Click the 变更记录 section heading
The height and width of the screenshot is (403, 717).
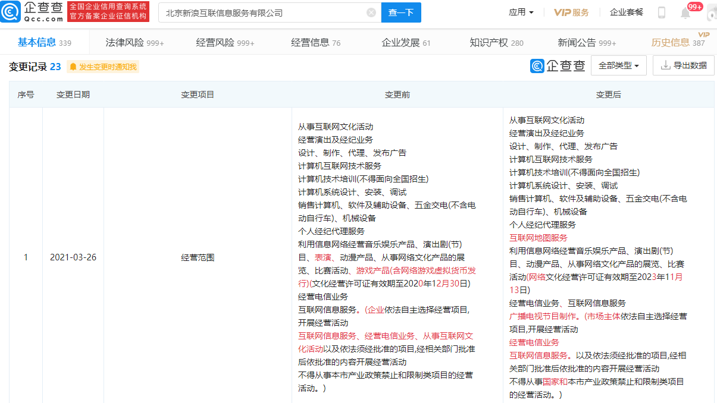28,67
